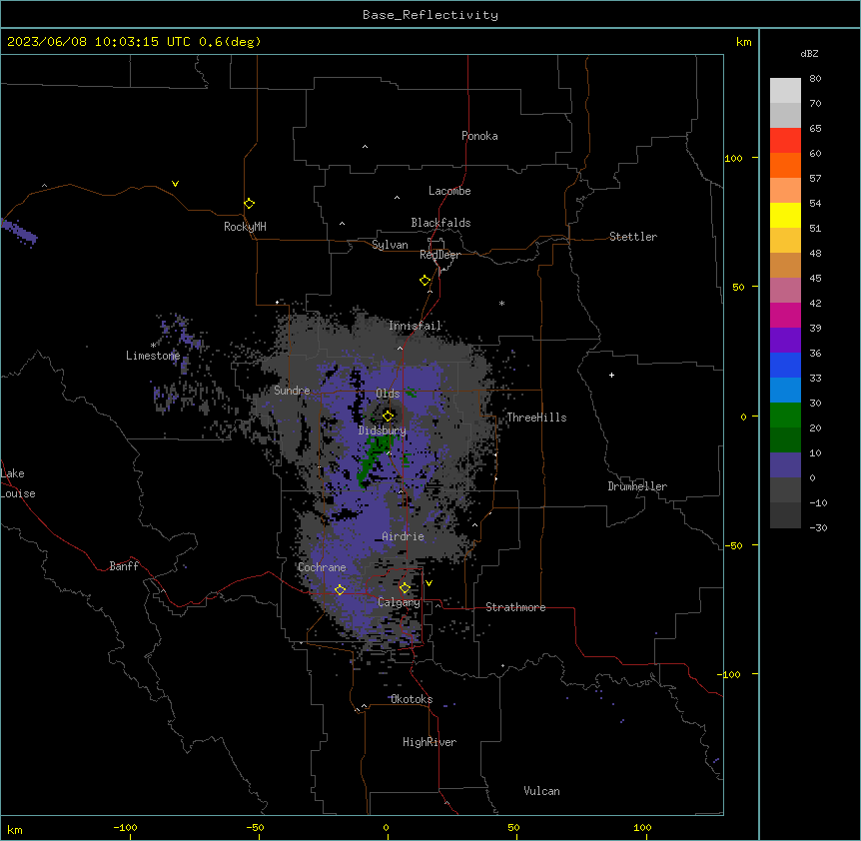Click the Sylvan label
The width and height of the screenshot is (861, 841).
pyautogui.click(x=390, y=245)
